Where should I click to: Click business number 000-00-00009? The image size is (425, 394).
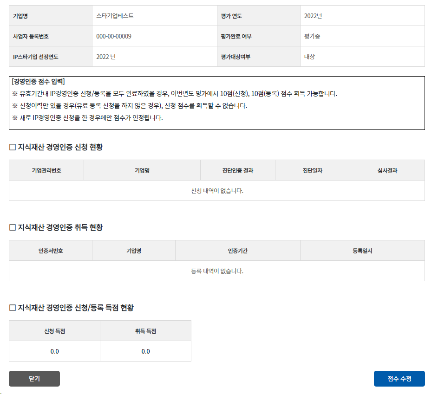pyautogui.click(x=114, y=36)
